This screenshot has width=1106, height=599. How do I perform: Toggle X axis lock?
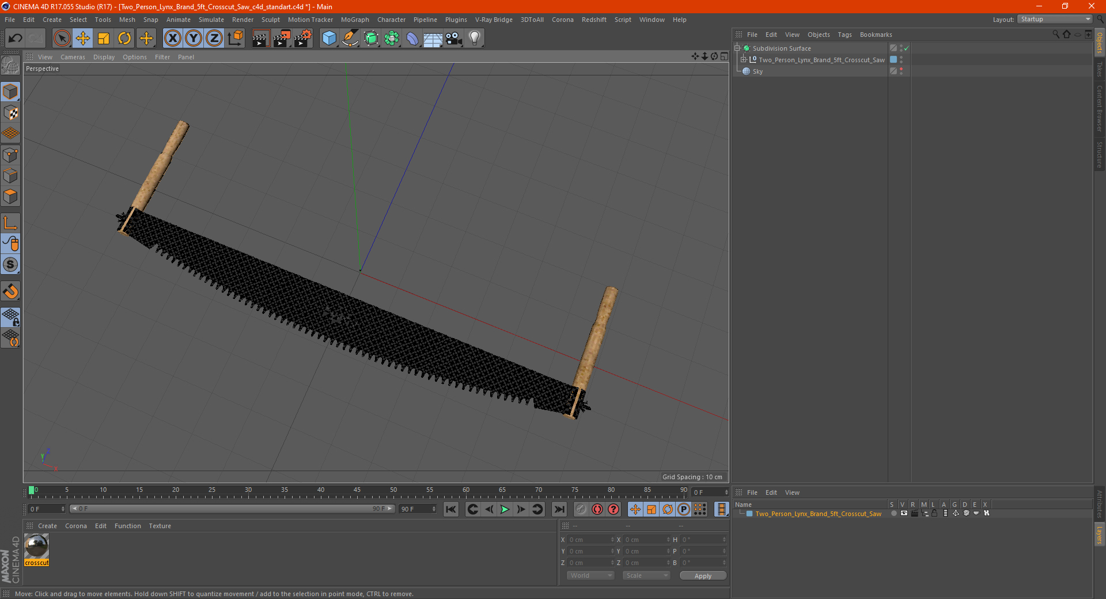point(172,39)
